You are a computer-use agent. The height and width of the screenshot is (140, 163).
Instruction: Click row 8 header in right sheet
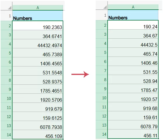pyautogui.click(x=102, y=79)
